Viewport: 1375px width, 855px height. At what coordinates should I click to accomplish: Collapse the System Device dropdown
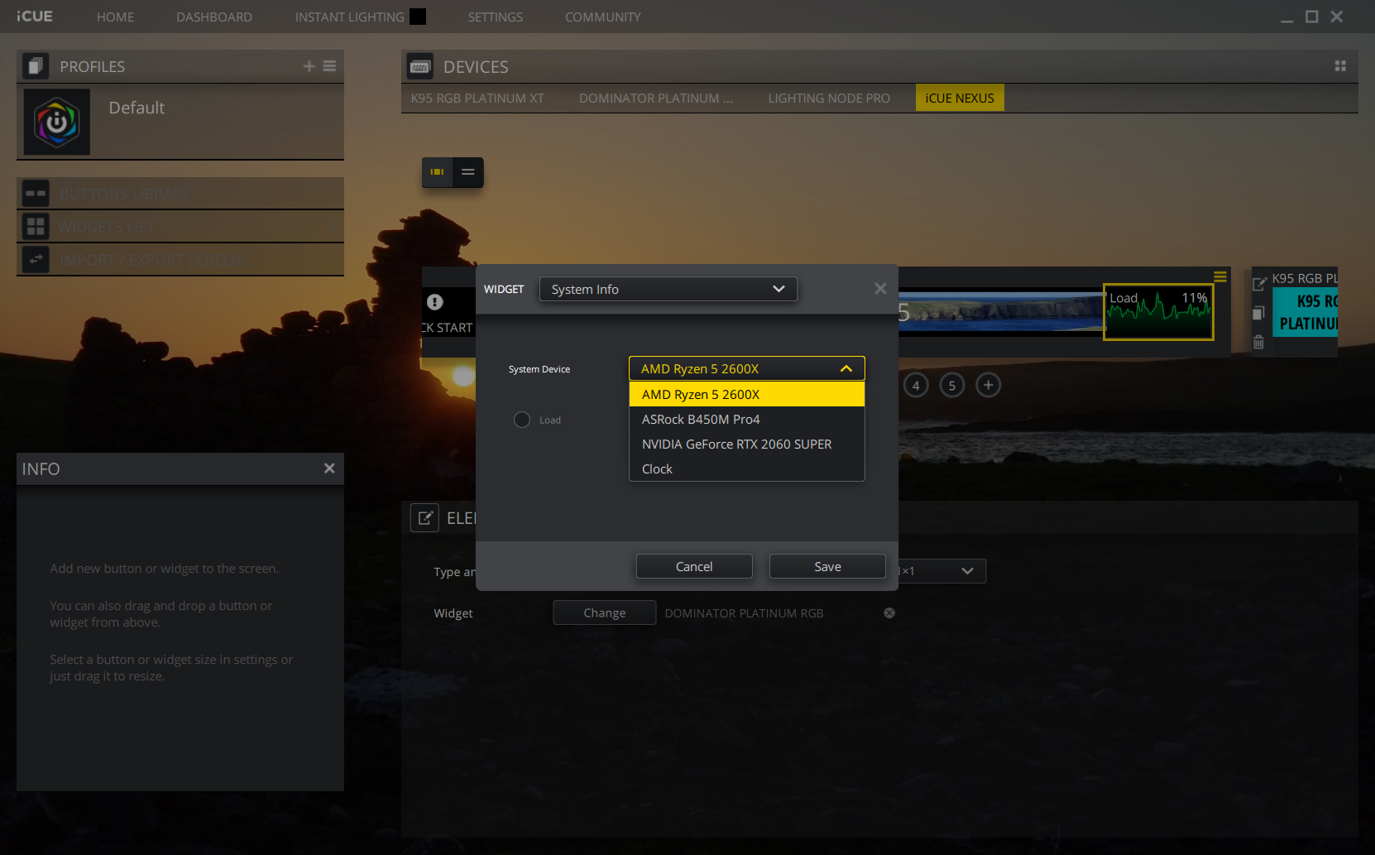[747, 368]
